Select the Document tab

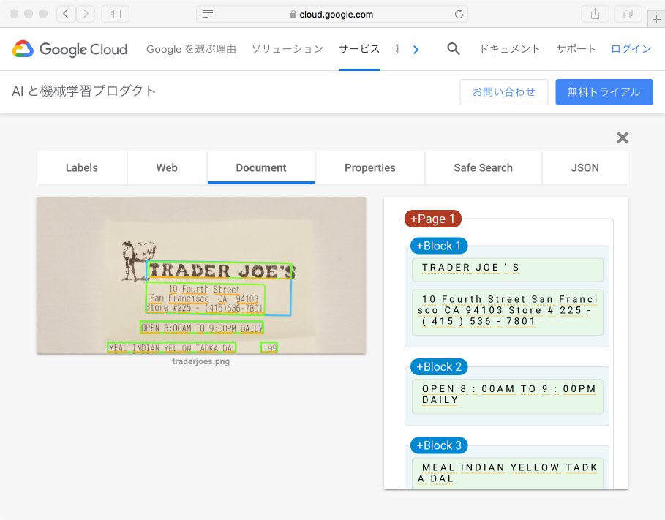261,168
